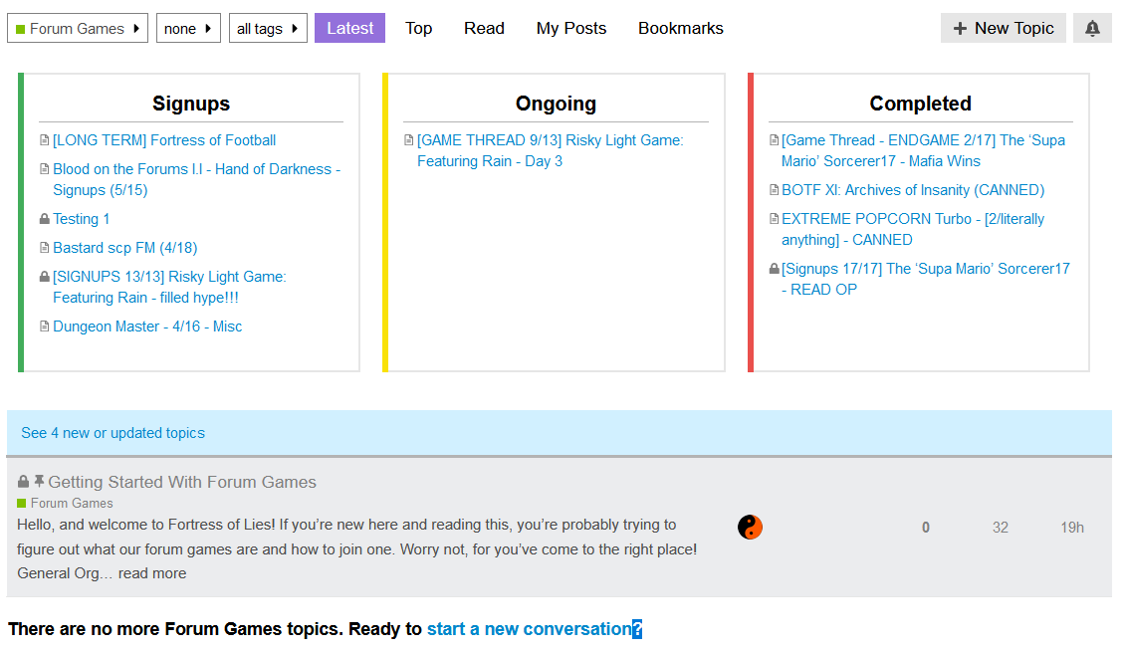Viewport: 1125px width, 653px height.
Task: Click 'start a new conversation' link
Action: point(530,629)
